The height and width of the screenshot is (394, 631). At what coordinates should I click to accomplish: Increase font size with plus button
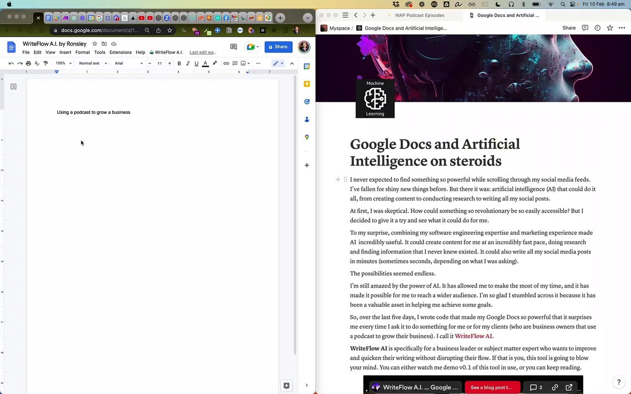(x=170, y=63)
